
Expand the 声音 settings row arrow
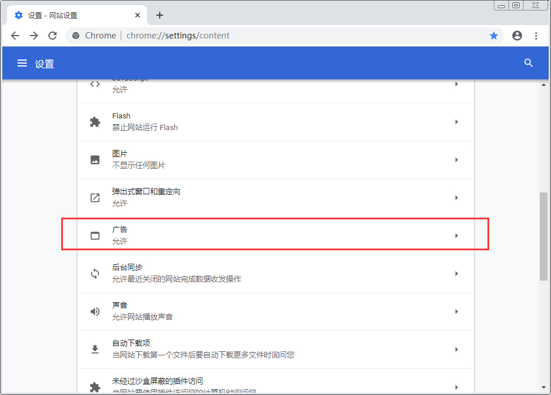457,311
